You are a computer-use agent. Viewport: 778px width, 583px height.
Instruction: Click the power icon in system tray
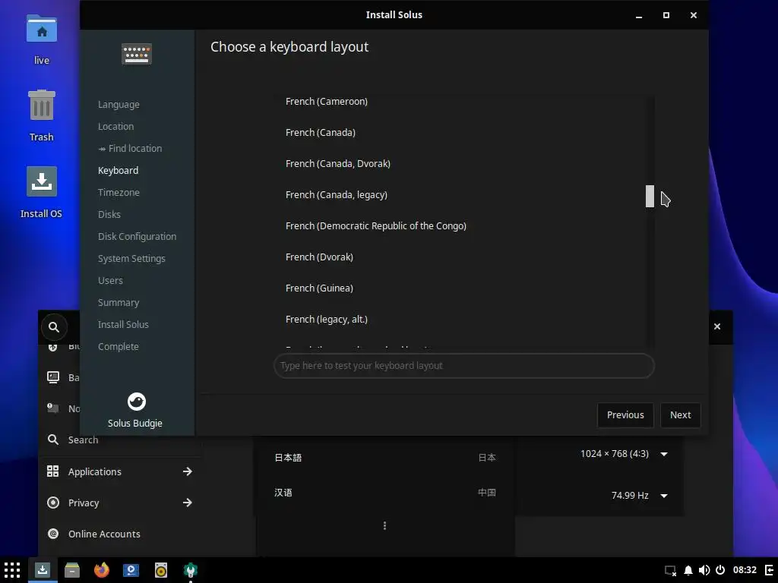(720, 571)
